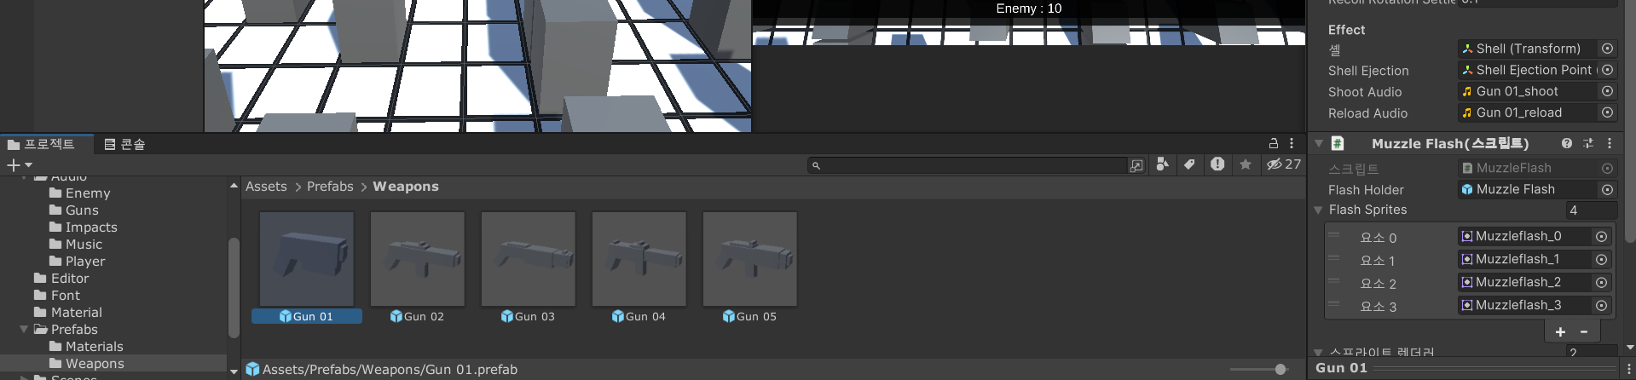Click the Muzzle Flash holder object field
Viewport: 1636px width, 380px height.
(1528, 189)
